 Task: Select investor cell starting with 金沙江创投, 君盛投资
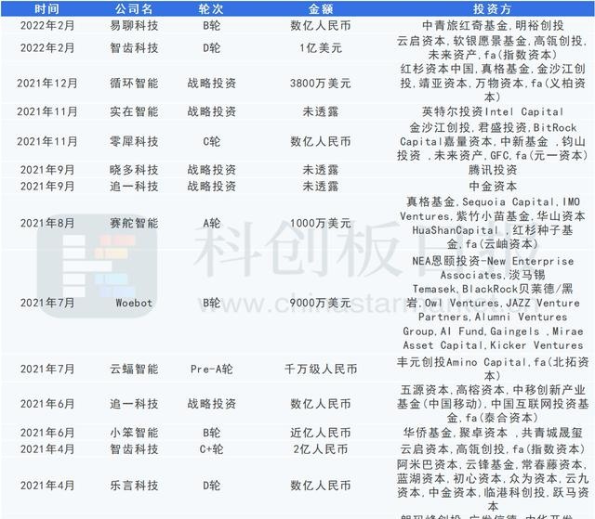tap(492, 141)
